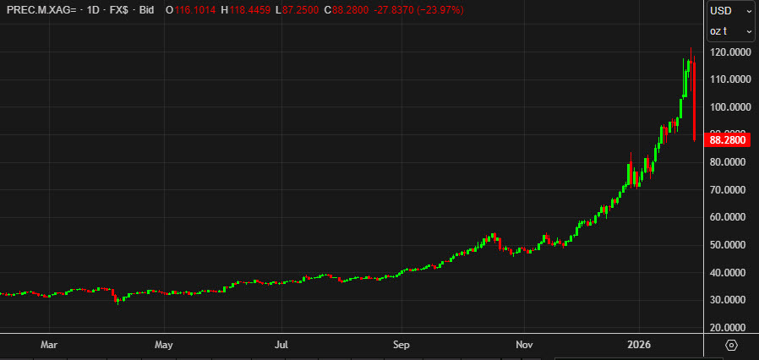
Task: Click the 2026 label on time axis
Action: click(638, 345)
